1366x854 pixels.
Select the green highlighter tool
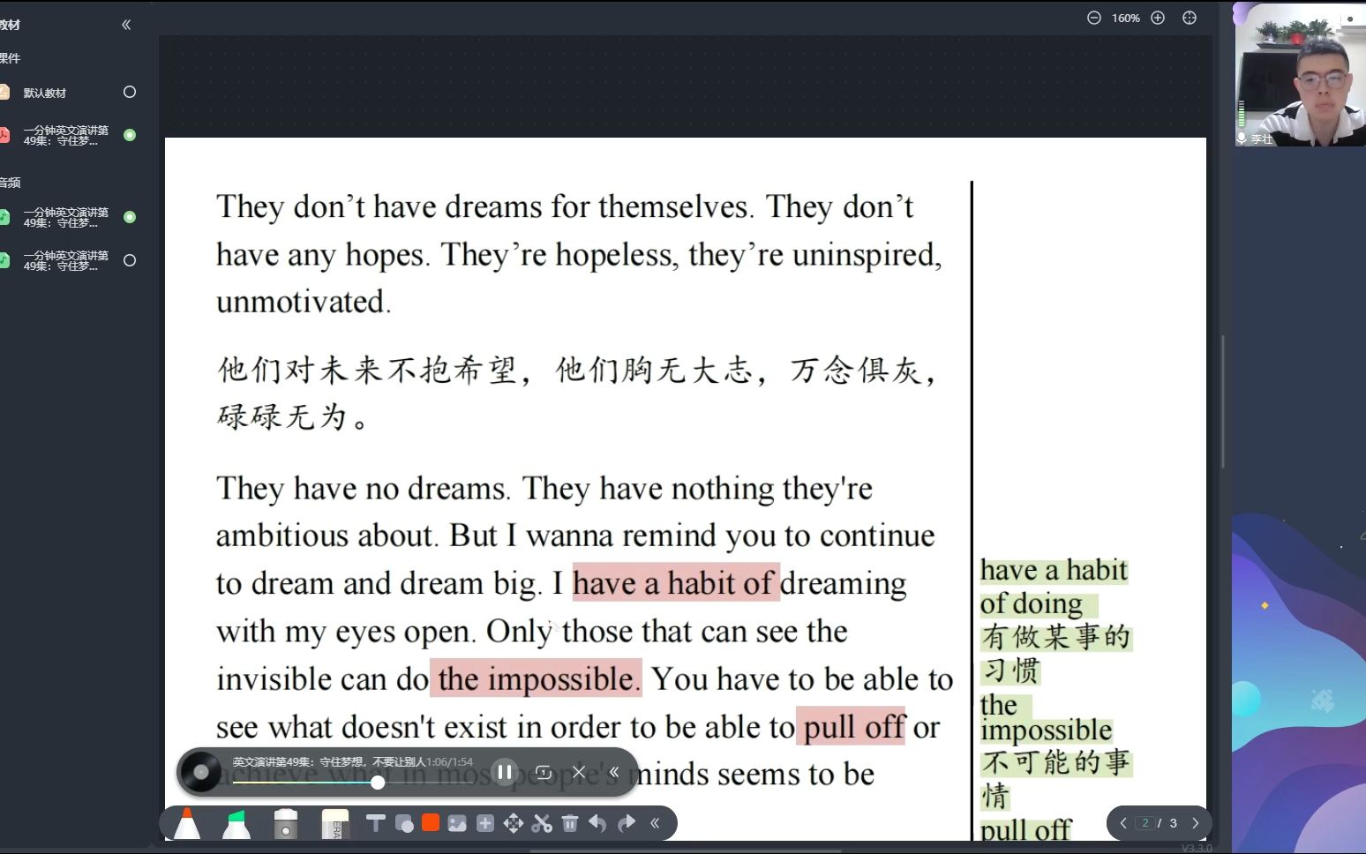pyautogui.click(x=236, y=823)
